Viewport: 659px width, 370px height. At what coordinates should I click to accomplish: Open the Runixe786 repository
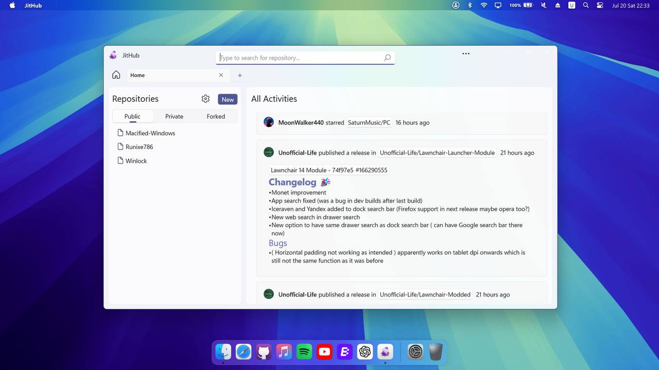[x=140, y=147]
